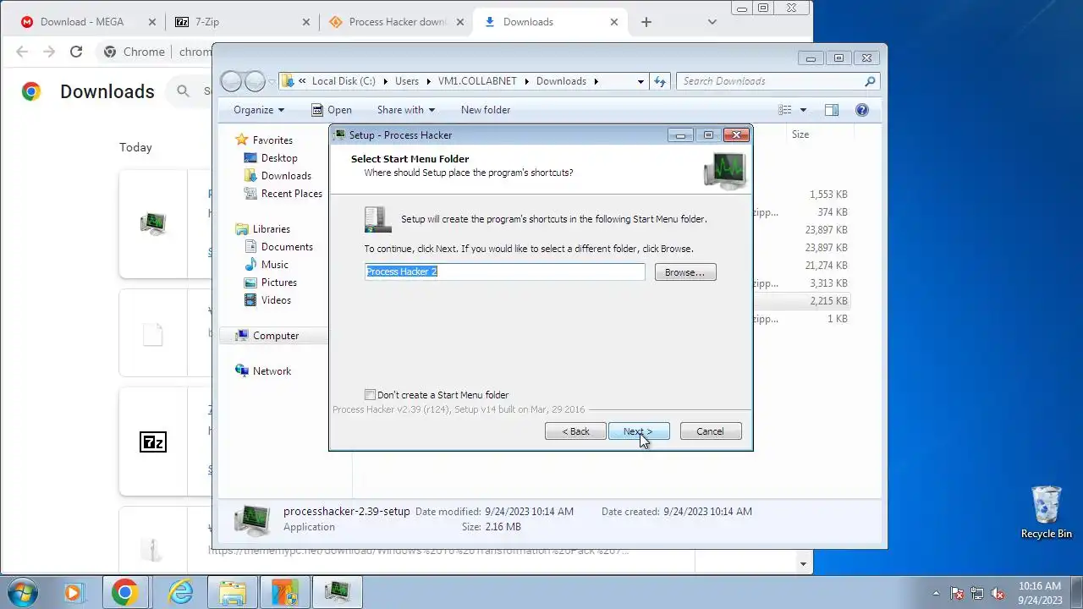Viewport: 1083px width, 609px height.
Task: Click Open in Explorer toolbar
Action: [x=331, y=110]
